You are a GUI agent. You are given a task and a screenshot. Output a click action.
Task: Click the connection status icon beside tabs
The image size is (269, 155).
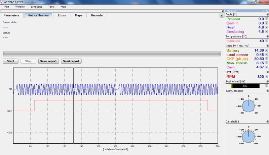point(222,15)
